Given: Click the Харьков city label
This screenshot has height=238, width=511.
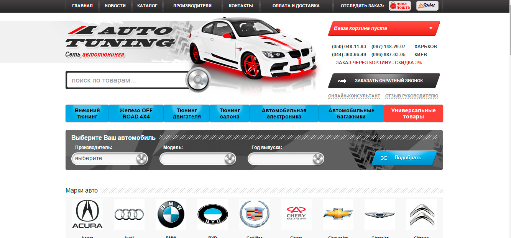Looking at the screenshot, I should (426, 47).
